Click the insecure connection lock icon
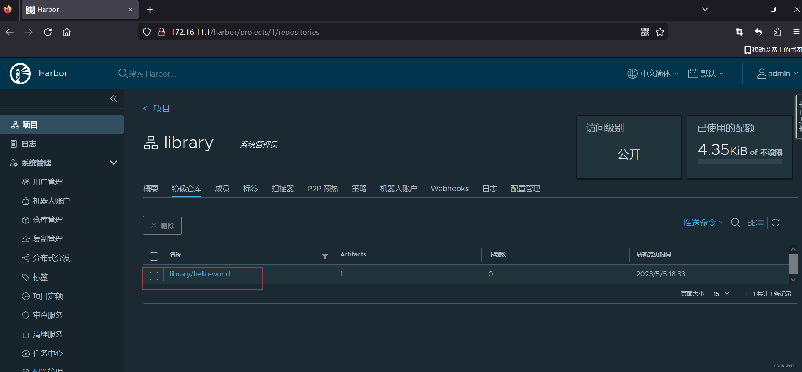Screen dimensions: 802x372 (161, 32)
